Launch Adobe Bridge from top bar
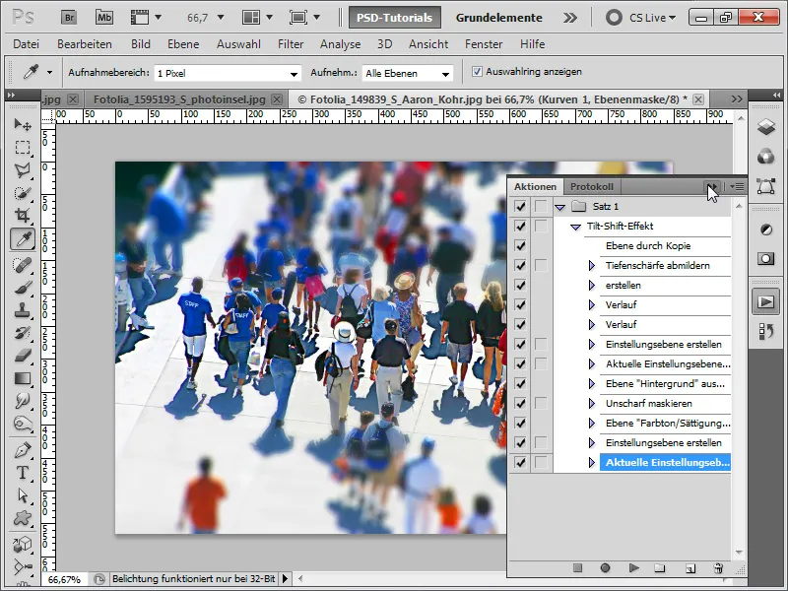 tap(69, 18)
